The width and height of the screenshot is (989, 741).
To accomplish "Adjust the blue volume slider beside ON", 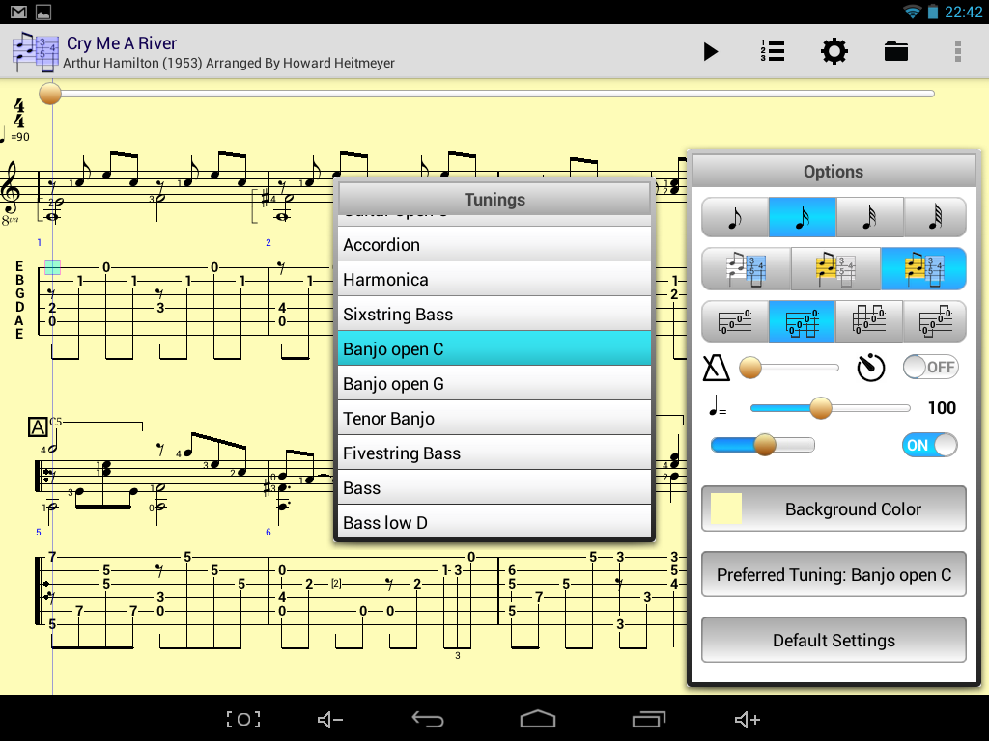I will point(763,445).
